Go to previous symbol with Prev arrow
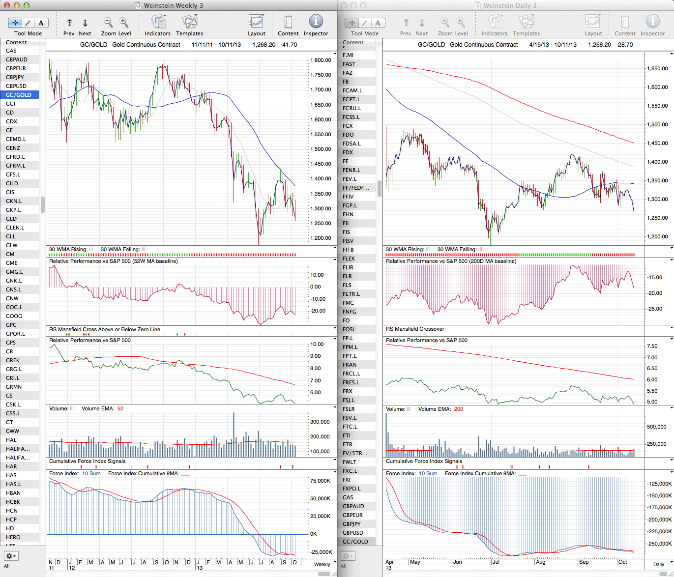The height and width of the screenshot is (577, 674). (69, 23)
